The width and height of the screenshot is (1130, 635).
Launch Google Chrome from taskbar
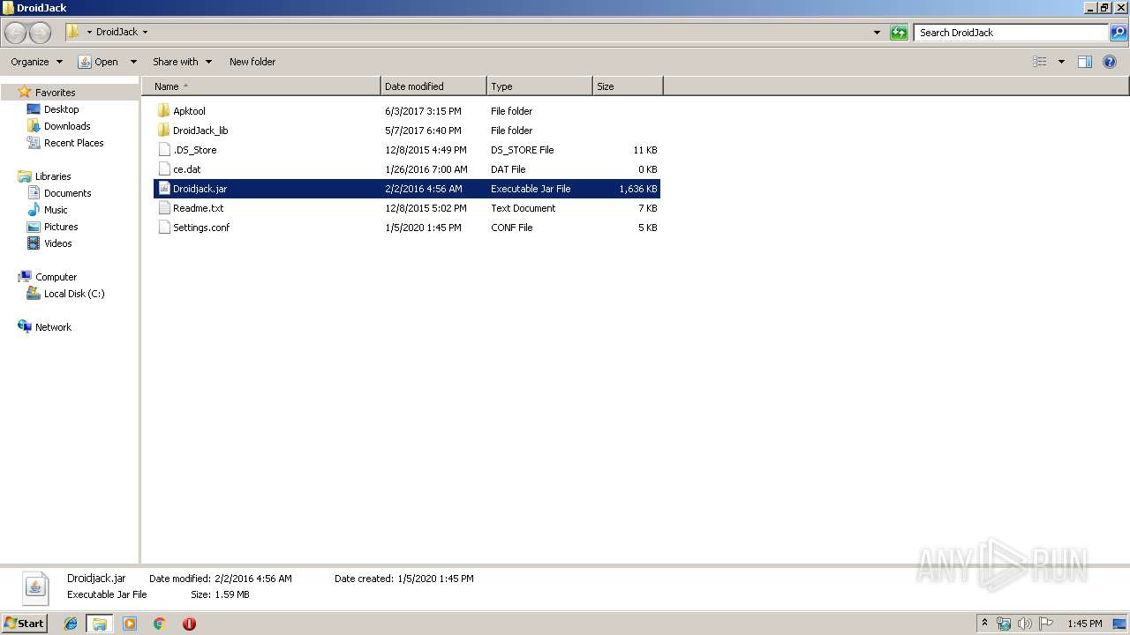click(160, 624)
